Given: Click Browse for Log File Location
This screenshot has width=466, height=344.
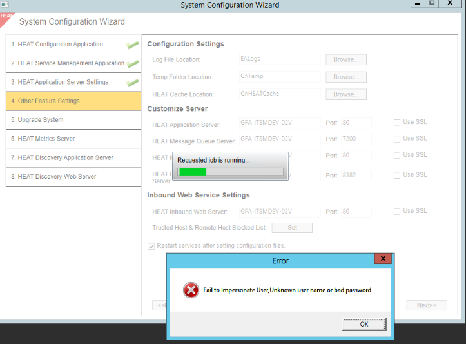Looking at the screenshot, I should tap(345, 59).
